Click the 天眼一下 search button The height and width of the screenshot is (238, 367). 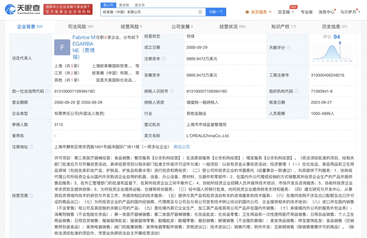(x=216, y=12)
